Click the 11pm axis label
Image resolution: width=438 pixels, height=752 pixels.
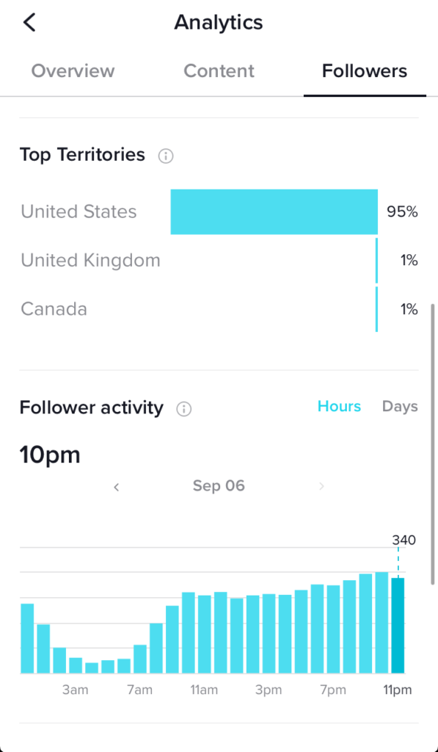coord(397,690)
